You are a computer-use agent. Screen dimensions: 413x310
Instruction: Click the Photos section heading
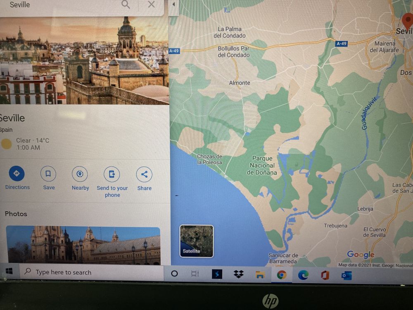[x=16, y=214]
